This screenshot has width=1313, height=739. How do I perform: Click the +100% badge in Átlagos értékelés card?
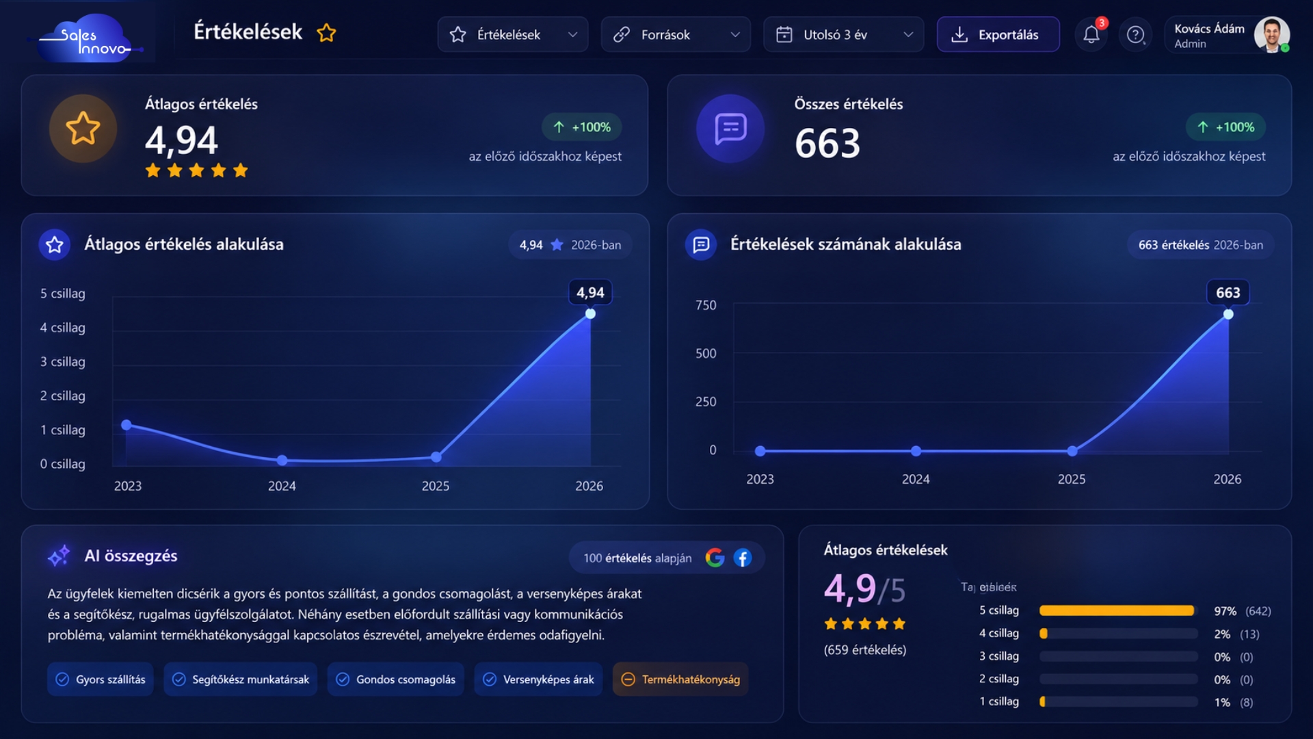point(582,127)
